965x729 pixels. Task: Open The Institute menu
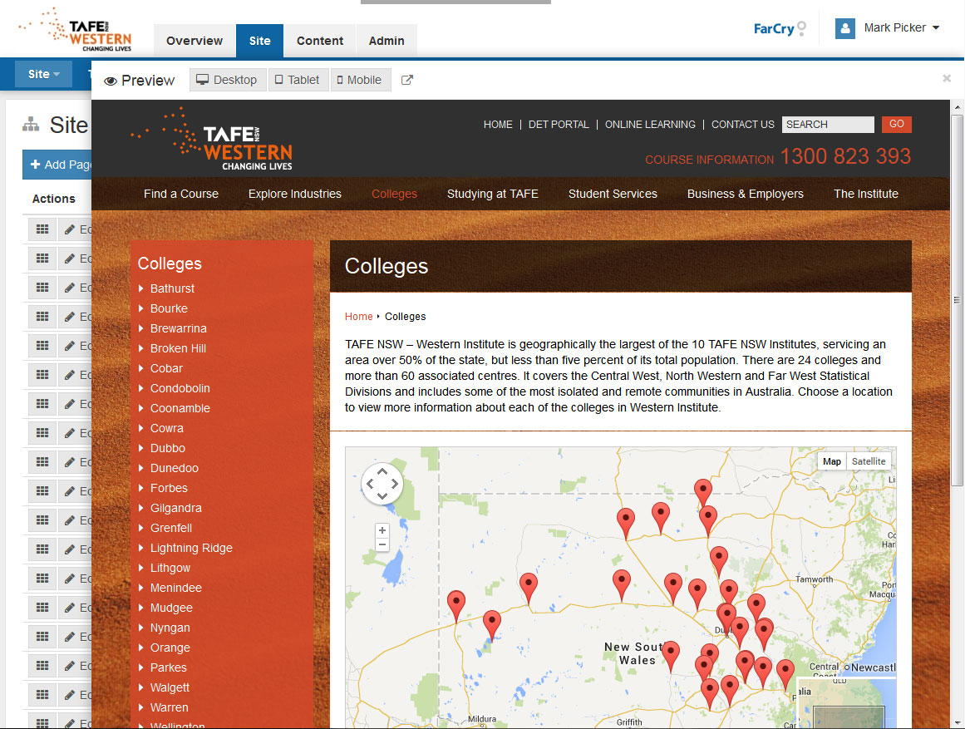pos(866,194)
